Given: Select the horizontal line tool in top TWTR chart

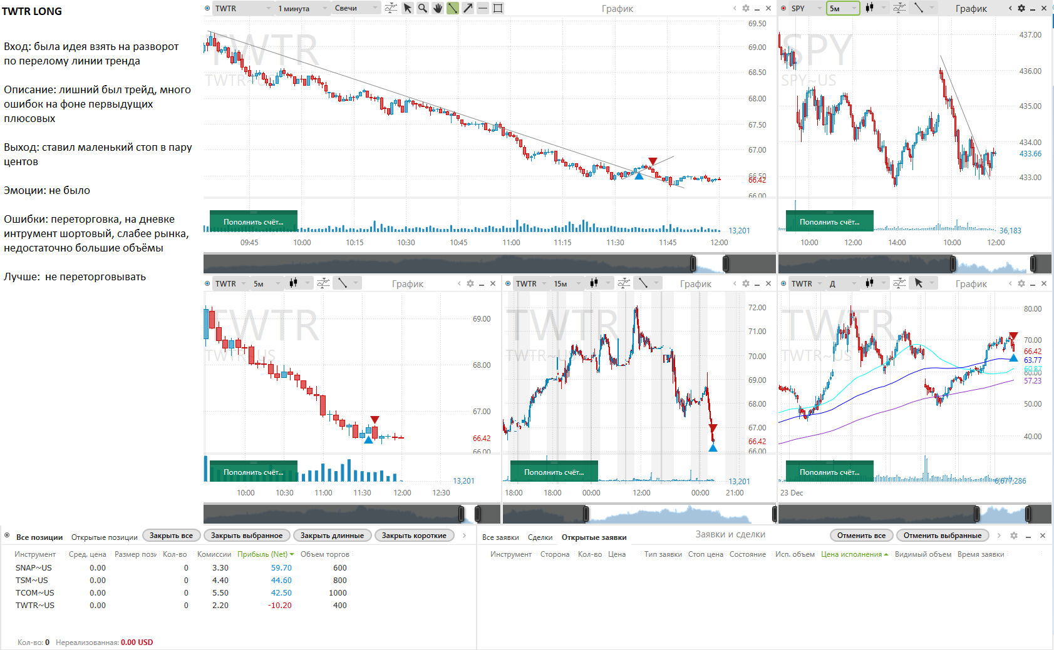Looking at the screenshot, I should [x=483, y=8].
